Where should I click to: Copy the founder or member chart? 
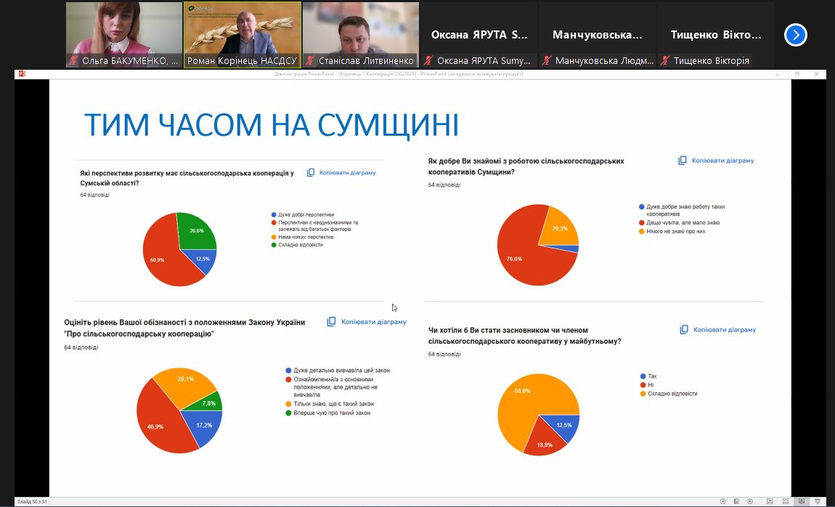coord(717,330)
